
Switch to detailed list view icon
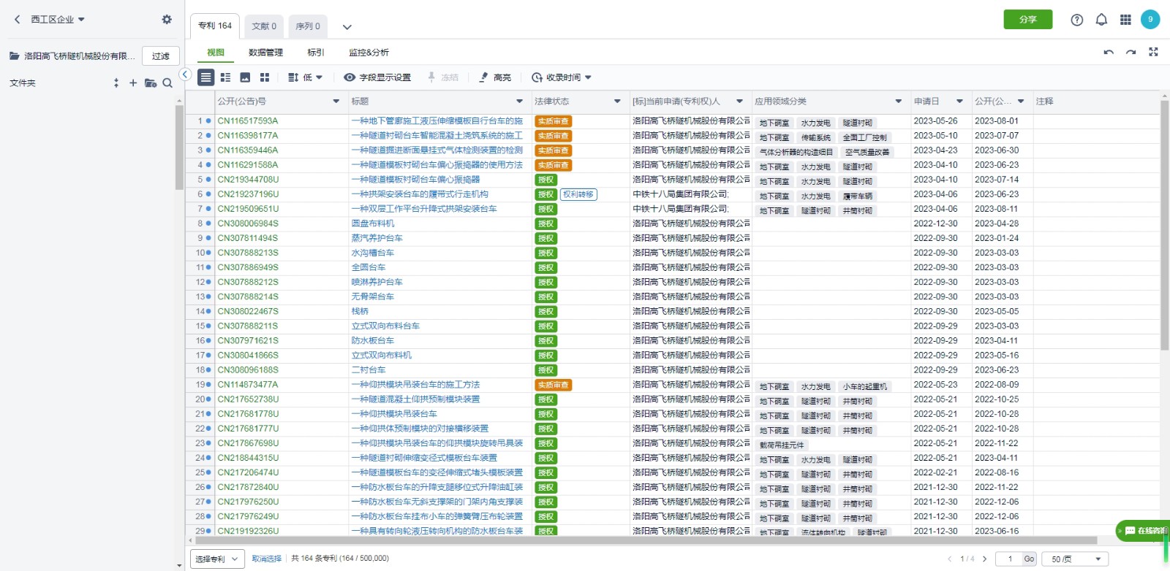(225, 77)
